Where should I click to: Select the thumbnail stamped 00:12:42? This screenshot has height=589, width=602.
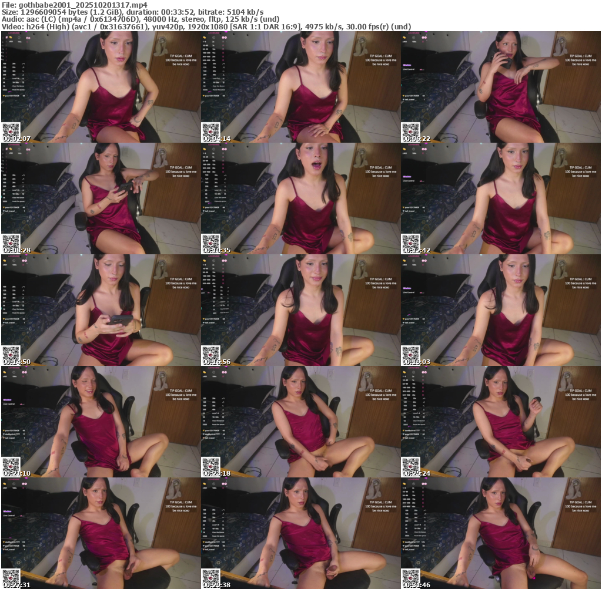501,198
